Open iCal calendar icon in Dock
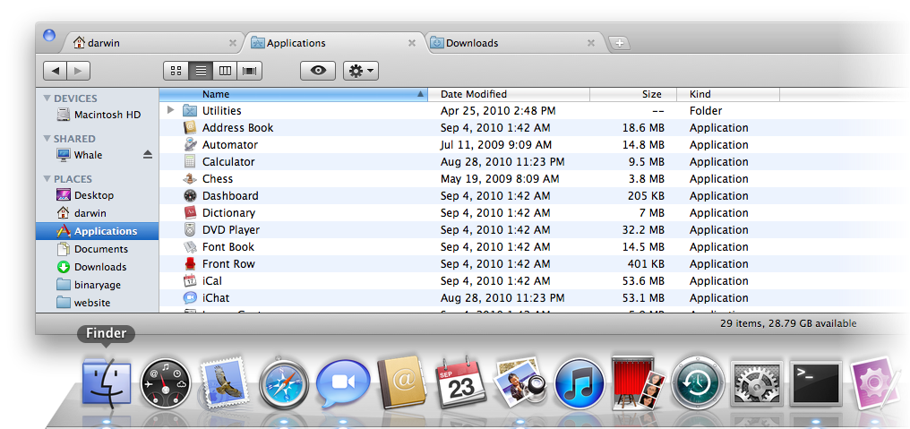This screenshot has width=910, height=429. (460, 382)
